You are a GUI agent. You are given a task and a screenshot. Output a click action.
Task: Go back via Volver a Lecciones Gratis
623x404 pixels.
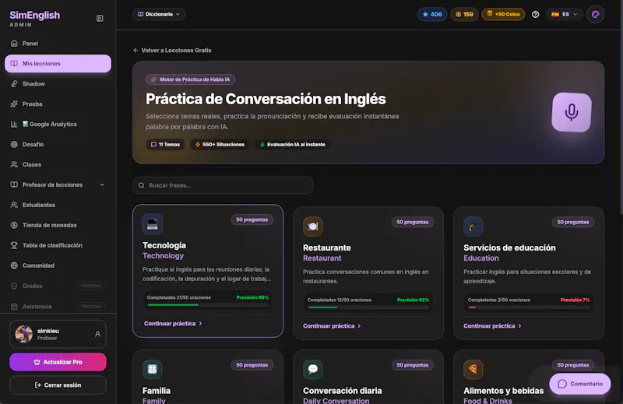pos(172,51)
